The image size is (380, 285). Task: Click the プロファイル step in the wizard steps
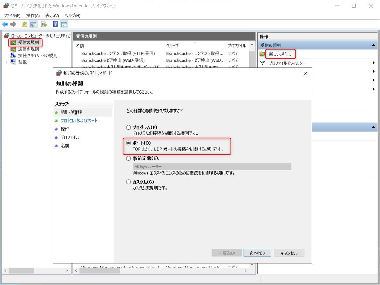[70, 137]
